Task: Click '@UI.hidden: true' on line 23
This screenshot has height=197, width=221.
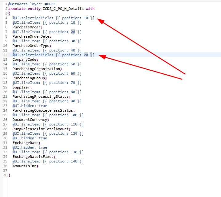Action: [x=30, y=106]
